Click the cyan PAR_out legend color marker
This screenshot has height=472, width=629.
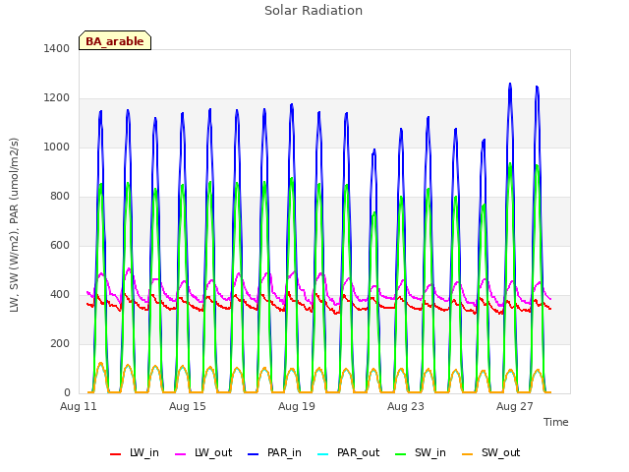coord(323,454)
